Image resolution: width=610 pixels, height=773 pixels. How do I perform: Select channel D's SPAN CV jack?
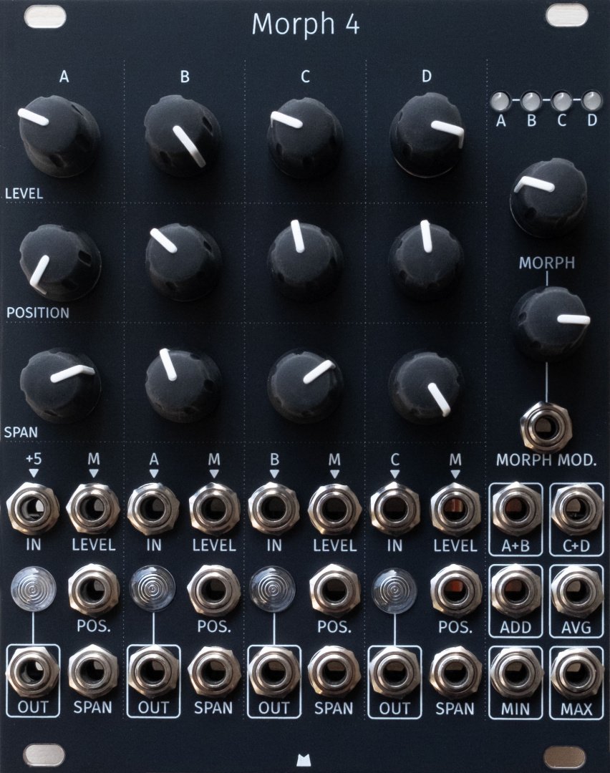point(455,672)
